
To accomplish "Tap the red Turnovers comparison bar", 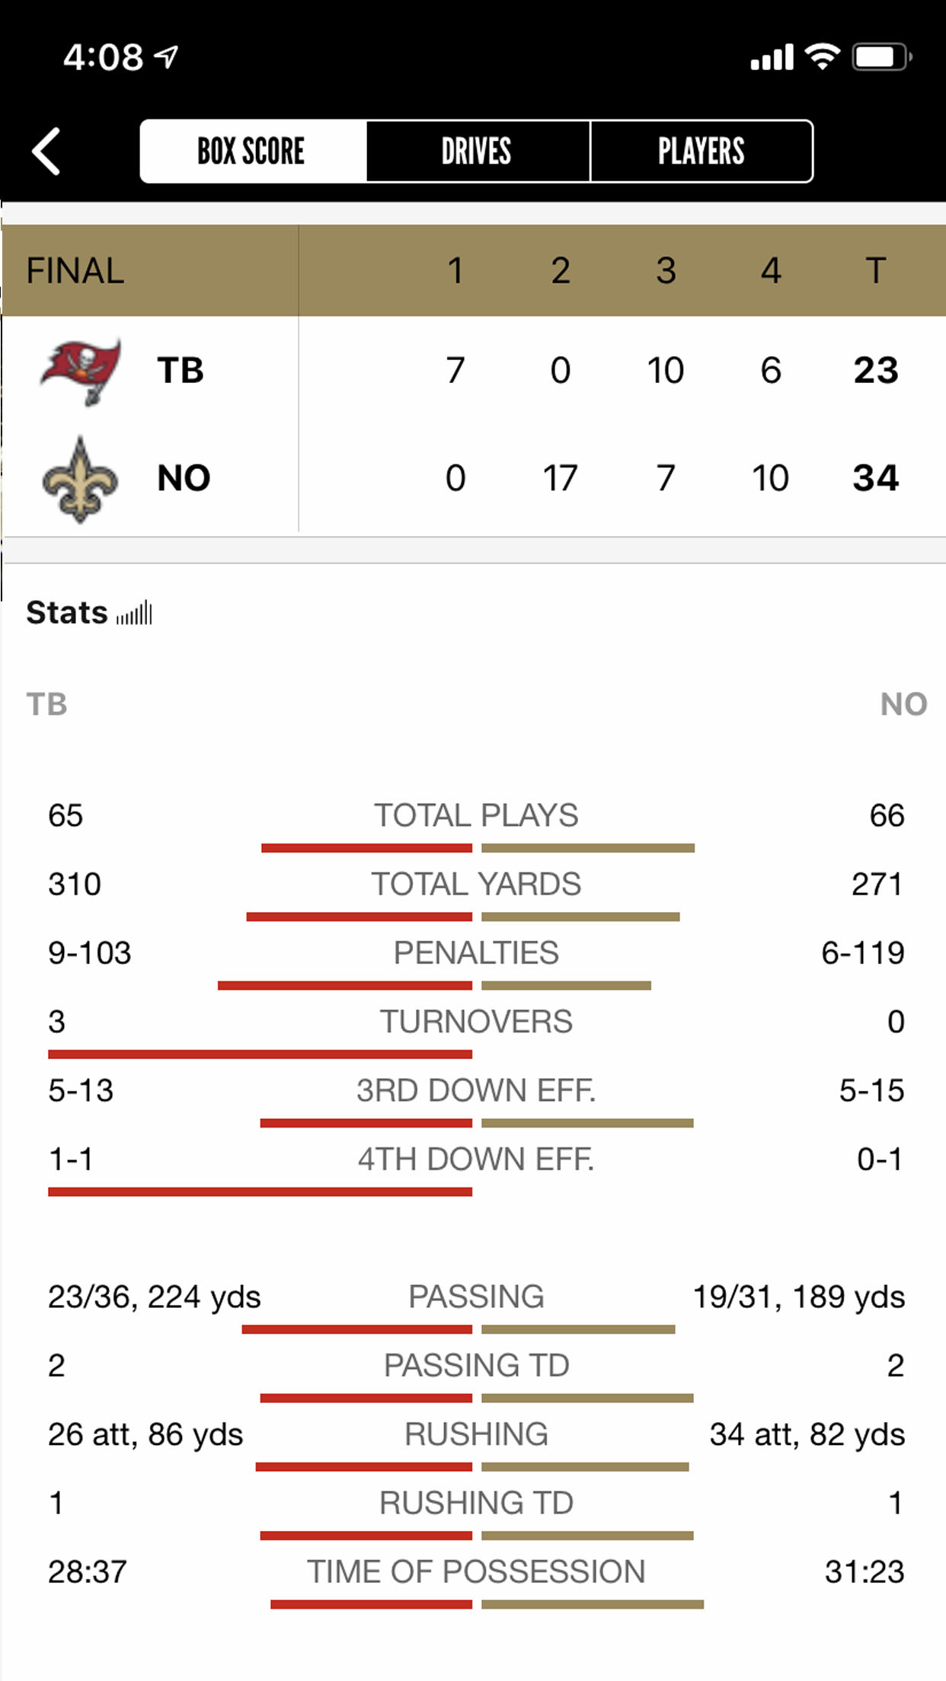I will pos(260,1054).
